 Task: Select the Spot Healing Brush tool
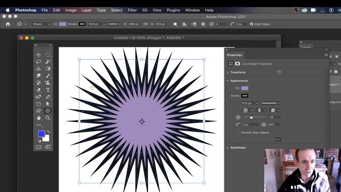coord(39,76)
